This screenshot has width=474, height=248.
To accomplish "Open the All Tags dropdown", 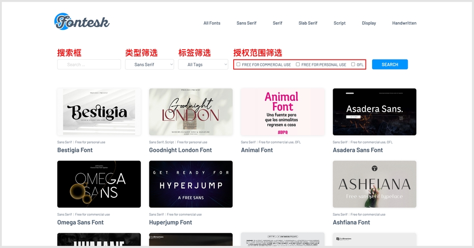I will pyautogui.click(x=203, y=64).
